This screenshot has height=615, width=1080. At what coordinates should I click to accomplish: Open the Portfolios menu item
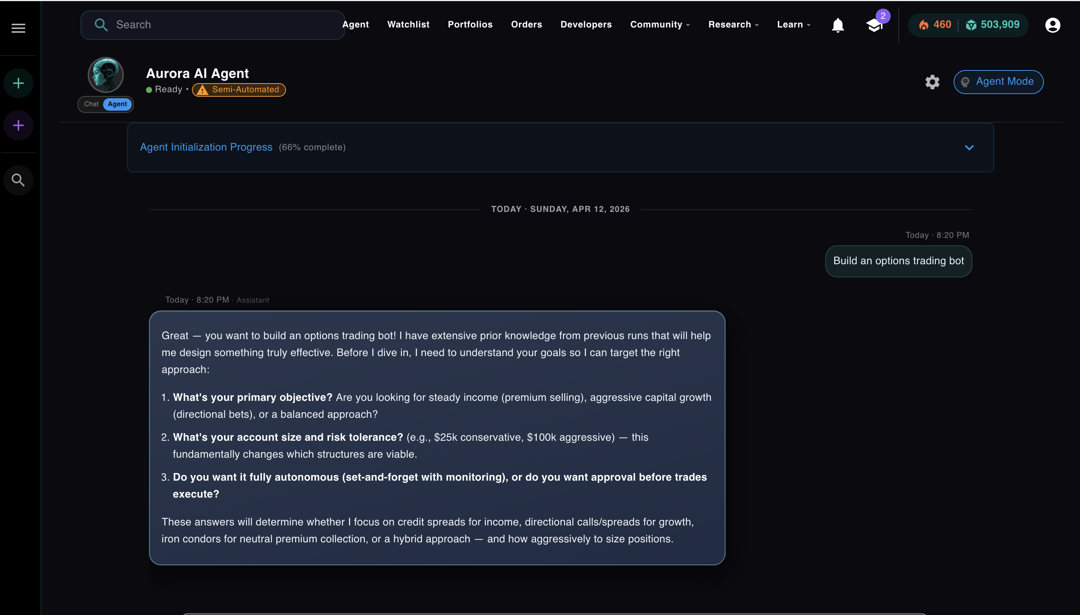point(470,24)
